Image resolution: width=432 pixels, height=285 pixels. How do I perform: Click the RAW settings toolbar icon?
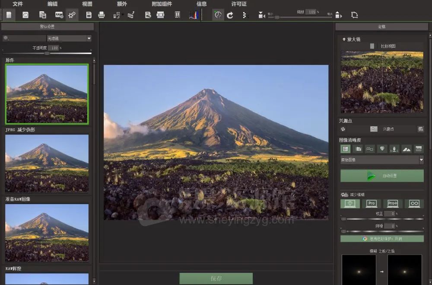point(59,15)
